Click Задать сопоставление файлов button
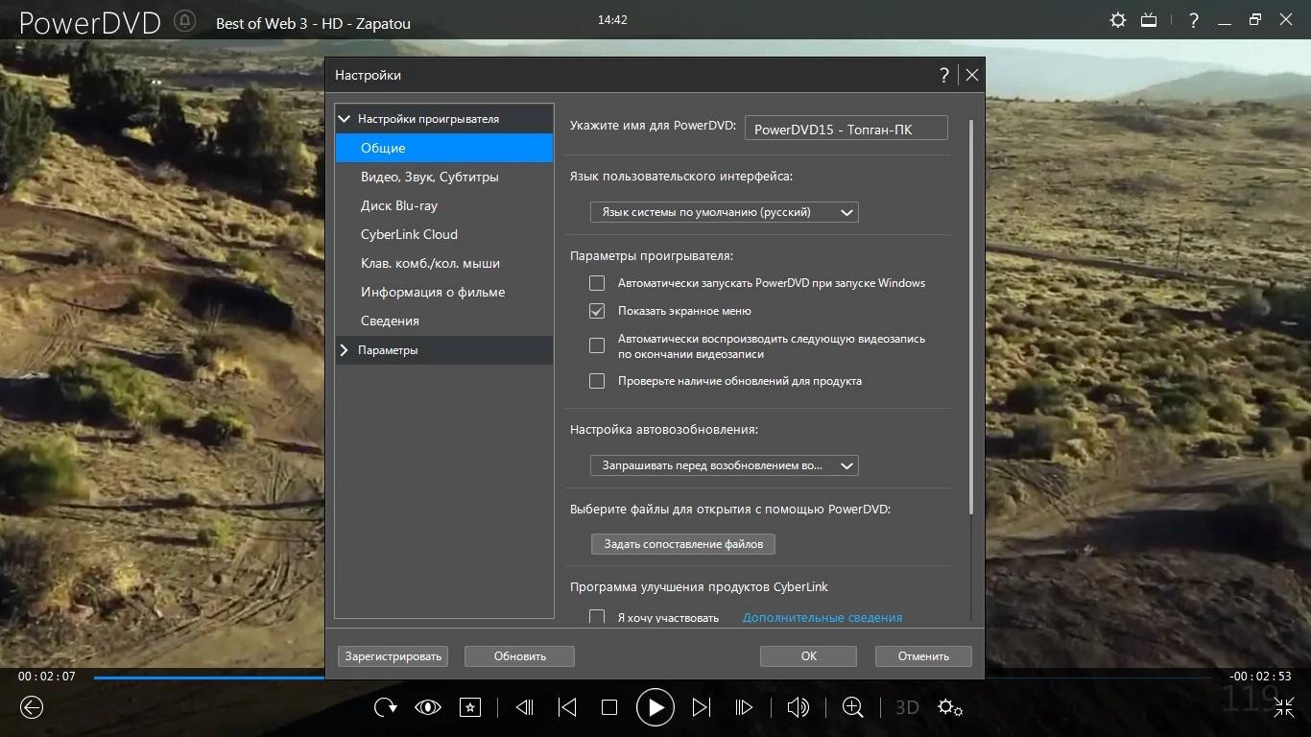1311x737 pixels. pos(682,544)
